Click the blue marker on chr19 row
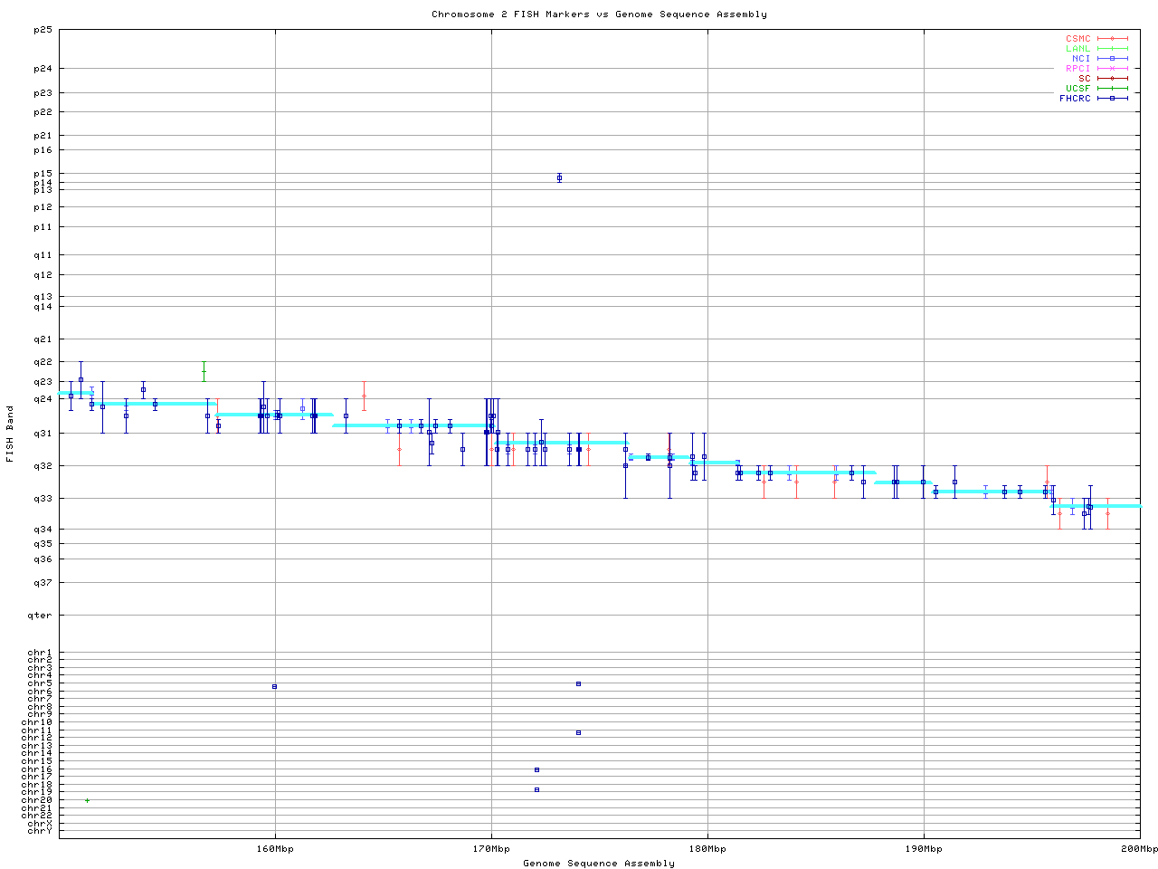 pyautogui.click(x=536, y=789)
